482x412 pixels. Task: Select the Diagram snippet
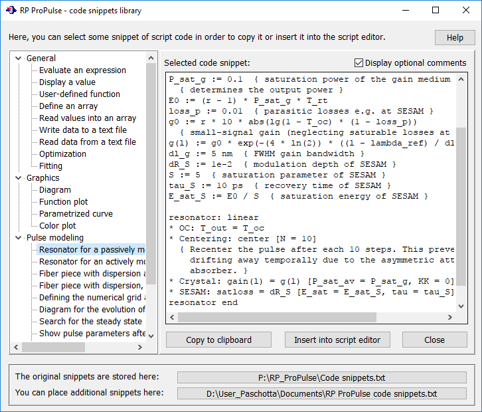(54, 190)
